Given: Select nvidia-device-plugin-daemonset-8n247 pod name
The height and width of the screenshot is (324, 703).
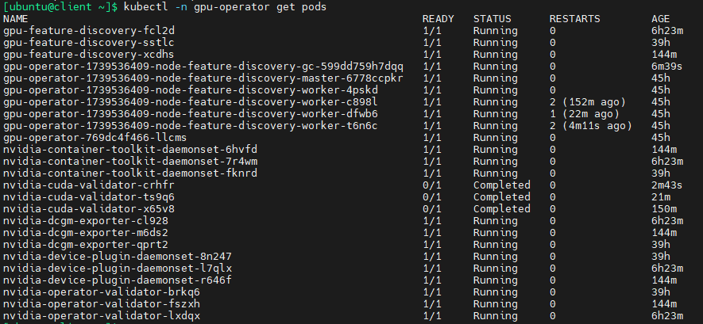Looking at the screenshot, I should pyautogui.click(x=118, y=257).
